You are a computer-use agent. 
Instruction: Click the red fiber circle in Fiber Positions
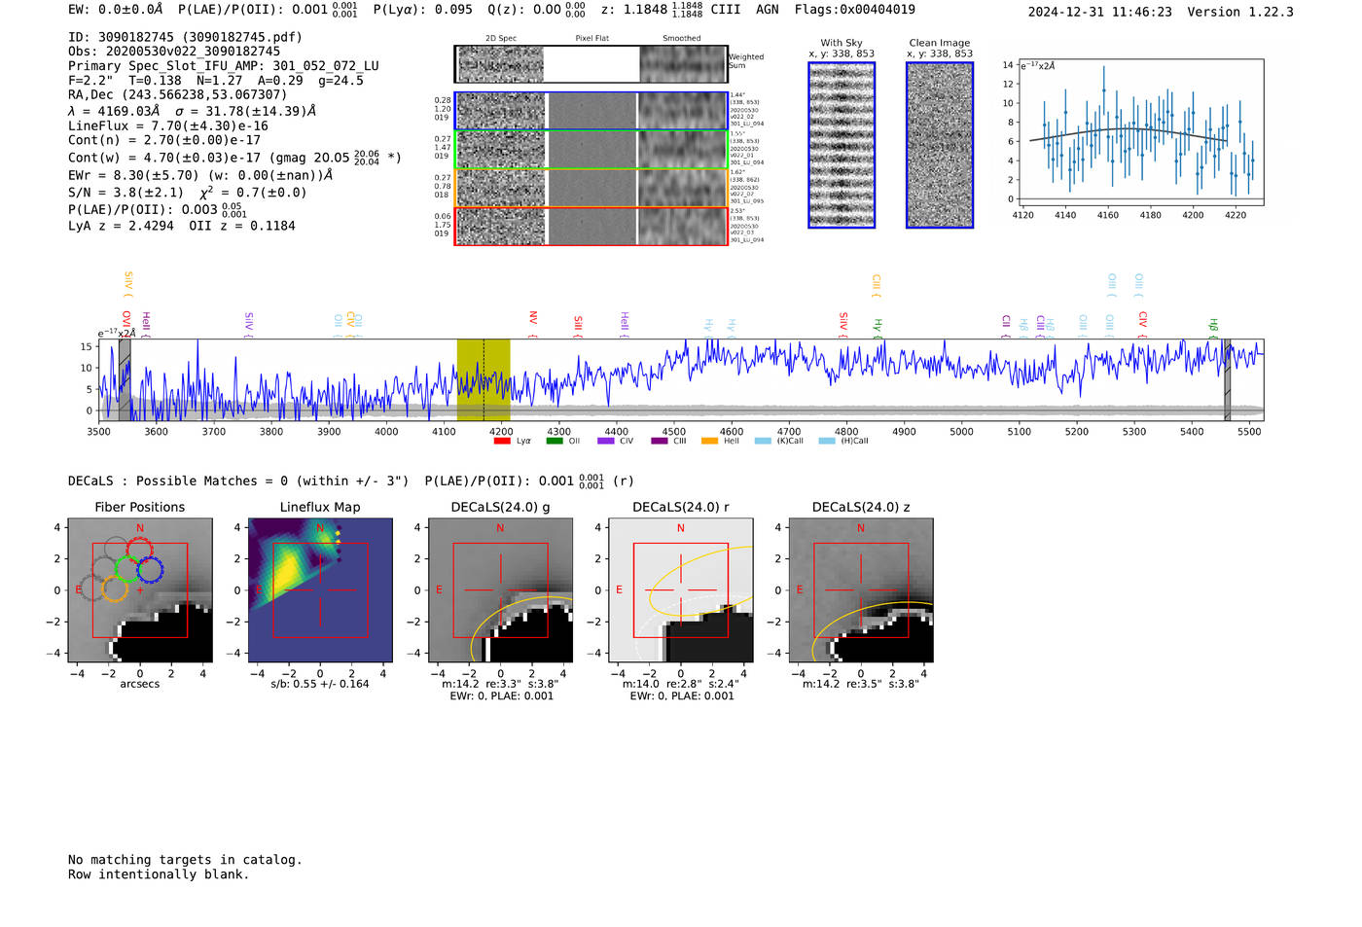point(139,550)
